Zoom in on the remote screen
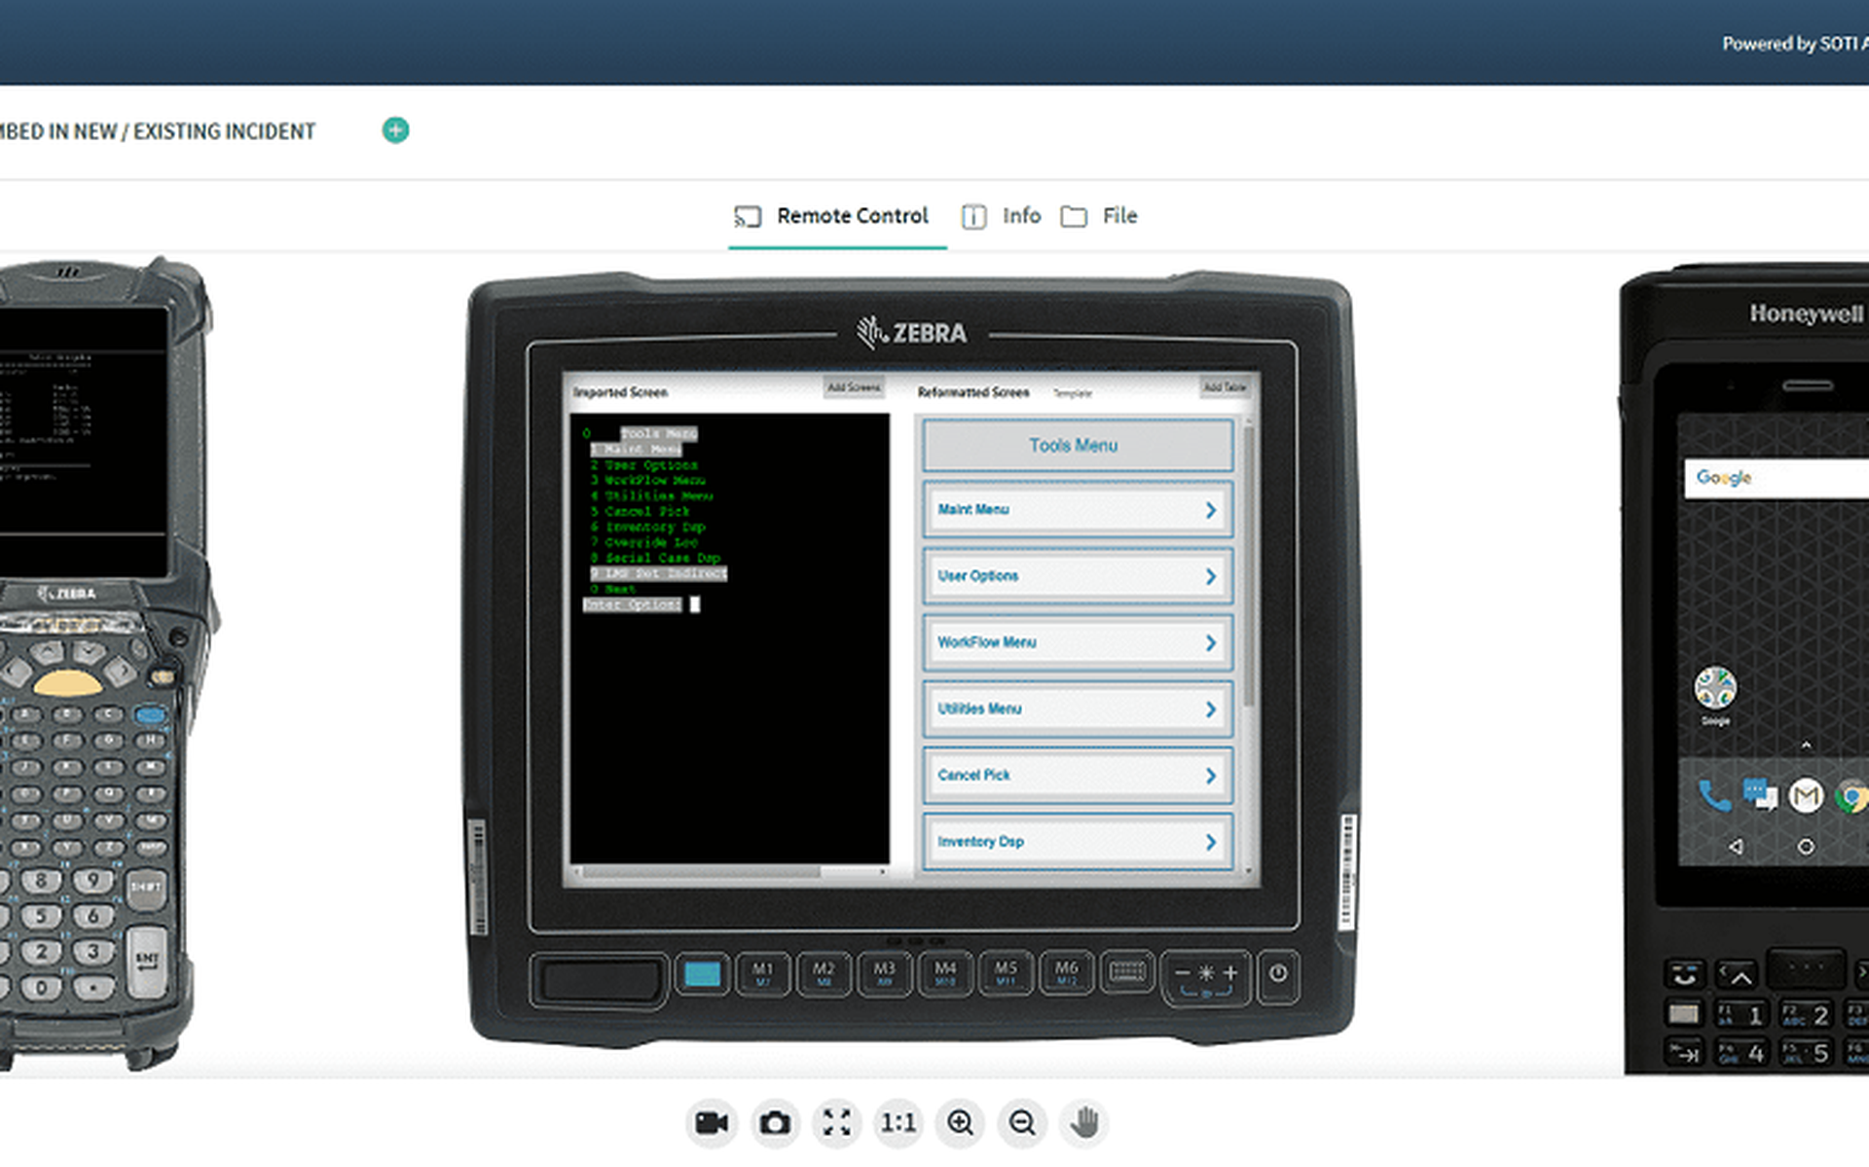 point(960,1123)
